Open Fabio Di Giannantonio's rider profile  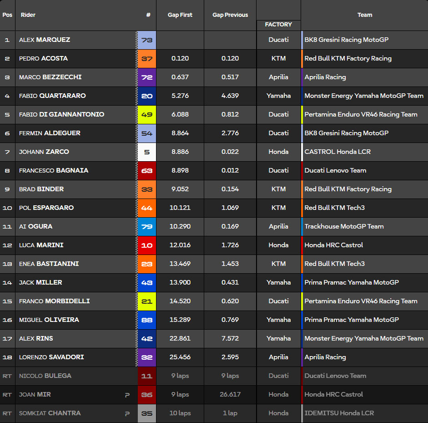(61, 115)
